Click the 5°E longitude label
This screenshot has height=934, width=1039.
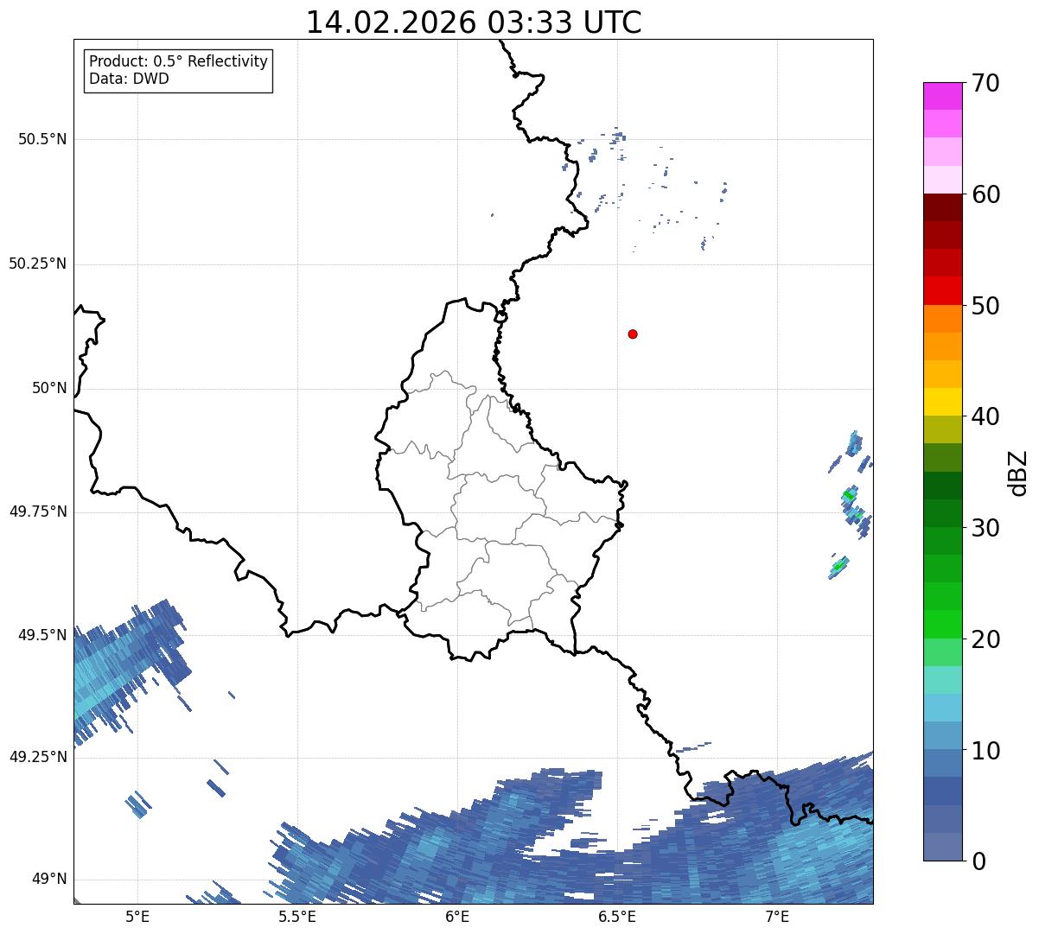(138, 916)
